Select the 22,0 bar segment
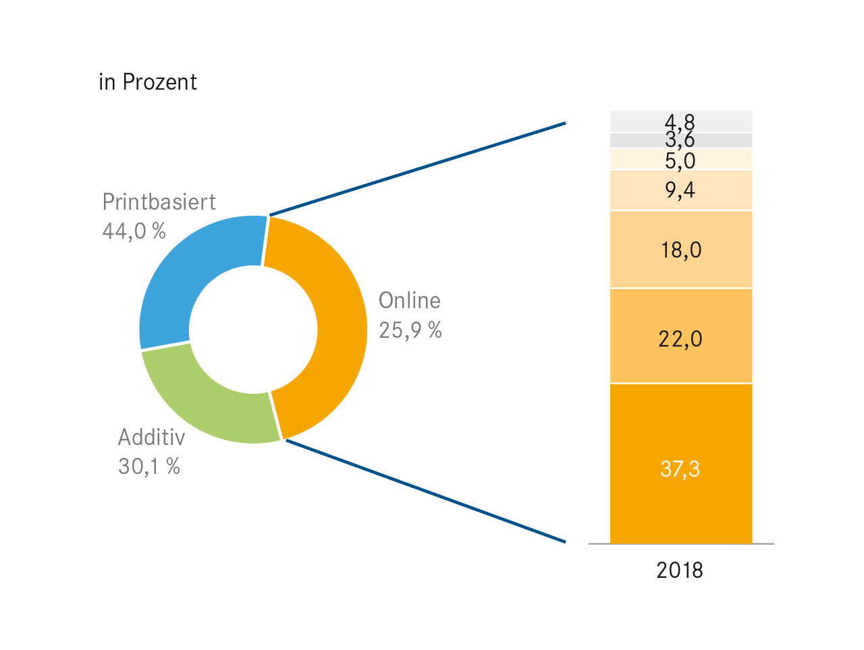The image size is (864, 650). tap(680, 336)
